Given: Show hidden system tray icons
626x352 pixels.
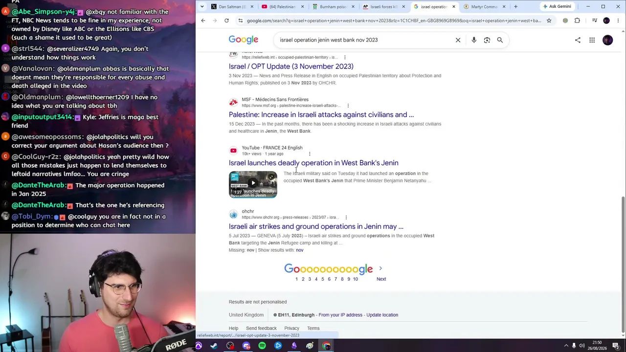Looking at the screenshot, I should [x=566, y=346].
